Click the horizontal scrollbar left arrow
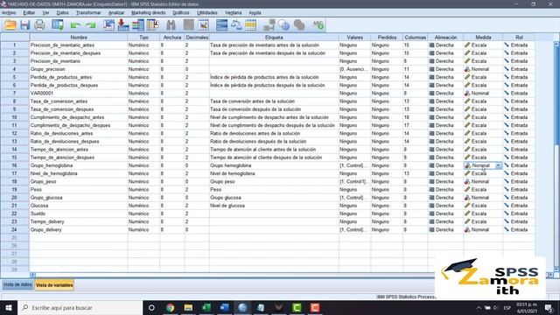This screenshot has height=315, width=560. pyautogui.click(x=32, y=275)
